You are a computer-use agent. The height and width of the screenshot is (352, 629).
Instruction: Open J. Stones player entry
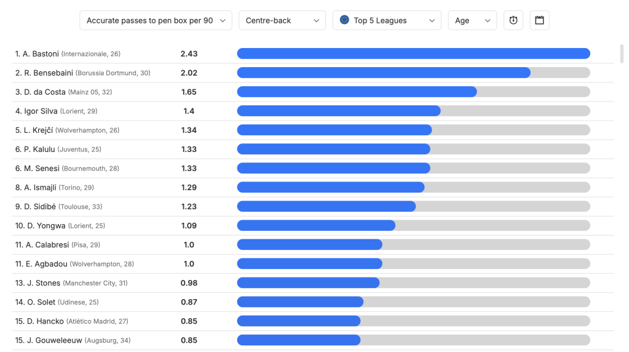click(43, 283)
